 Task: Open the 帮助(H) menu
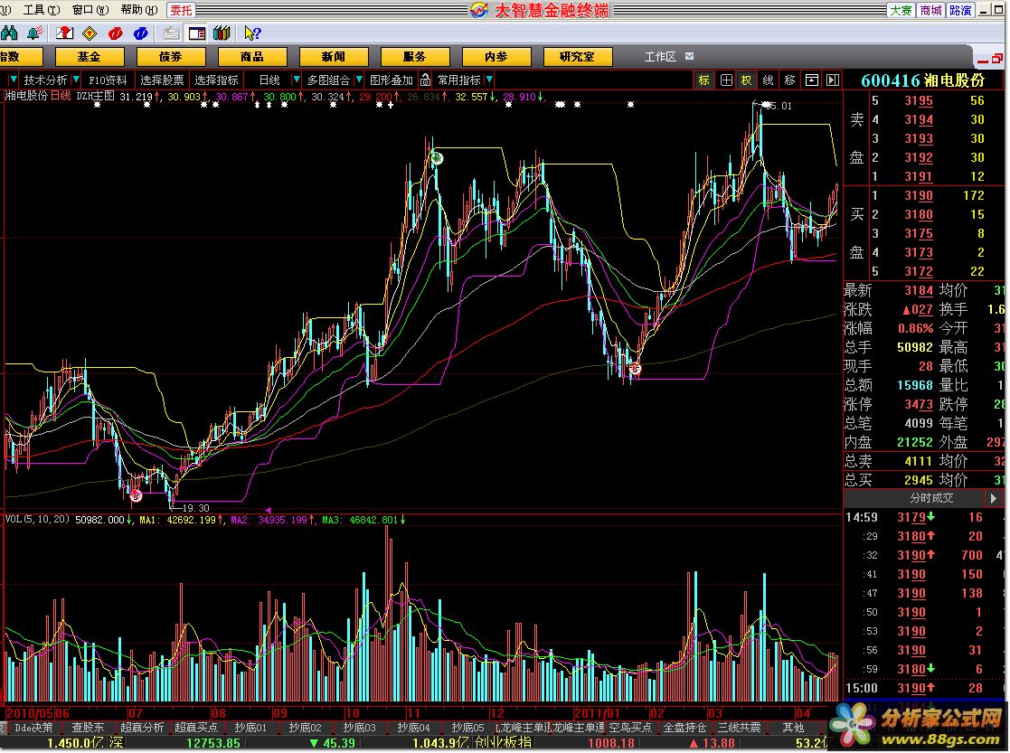click(139, 10)
